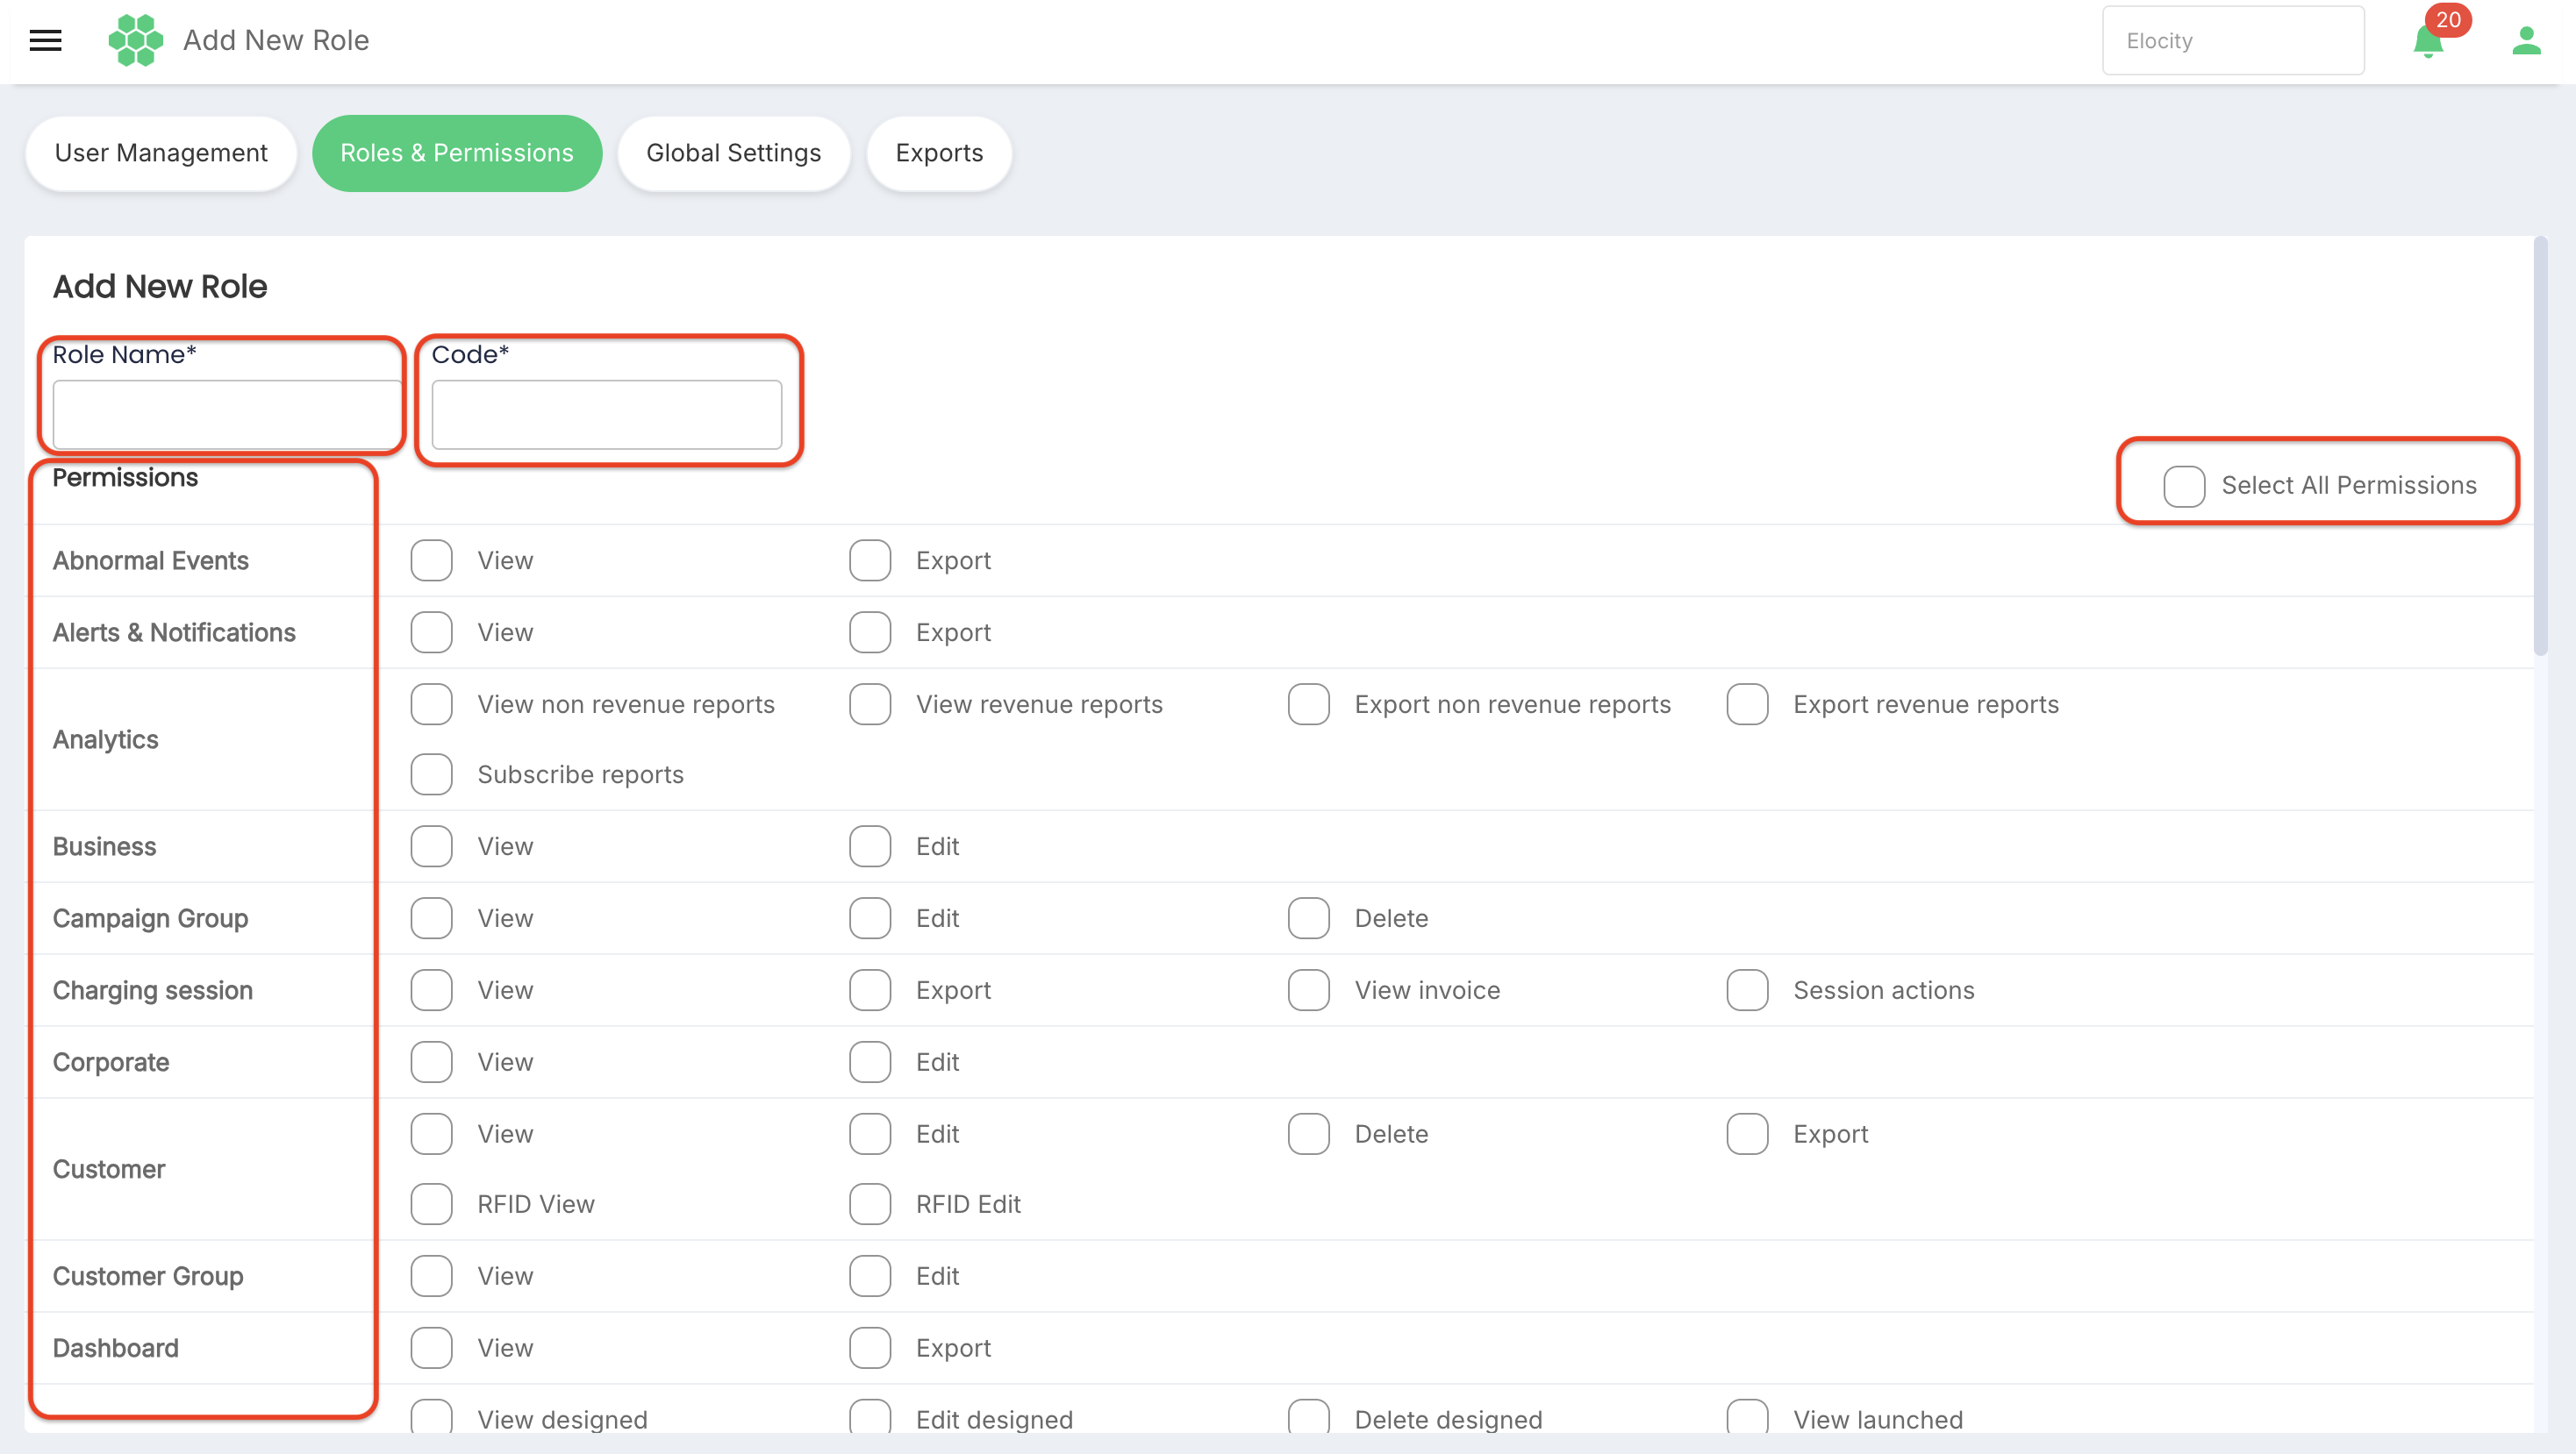Screen dimensions: 2576x1454
Task: Tick Export for Alerts & Notifications
Action: 870,632
